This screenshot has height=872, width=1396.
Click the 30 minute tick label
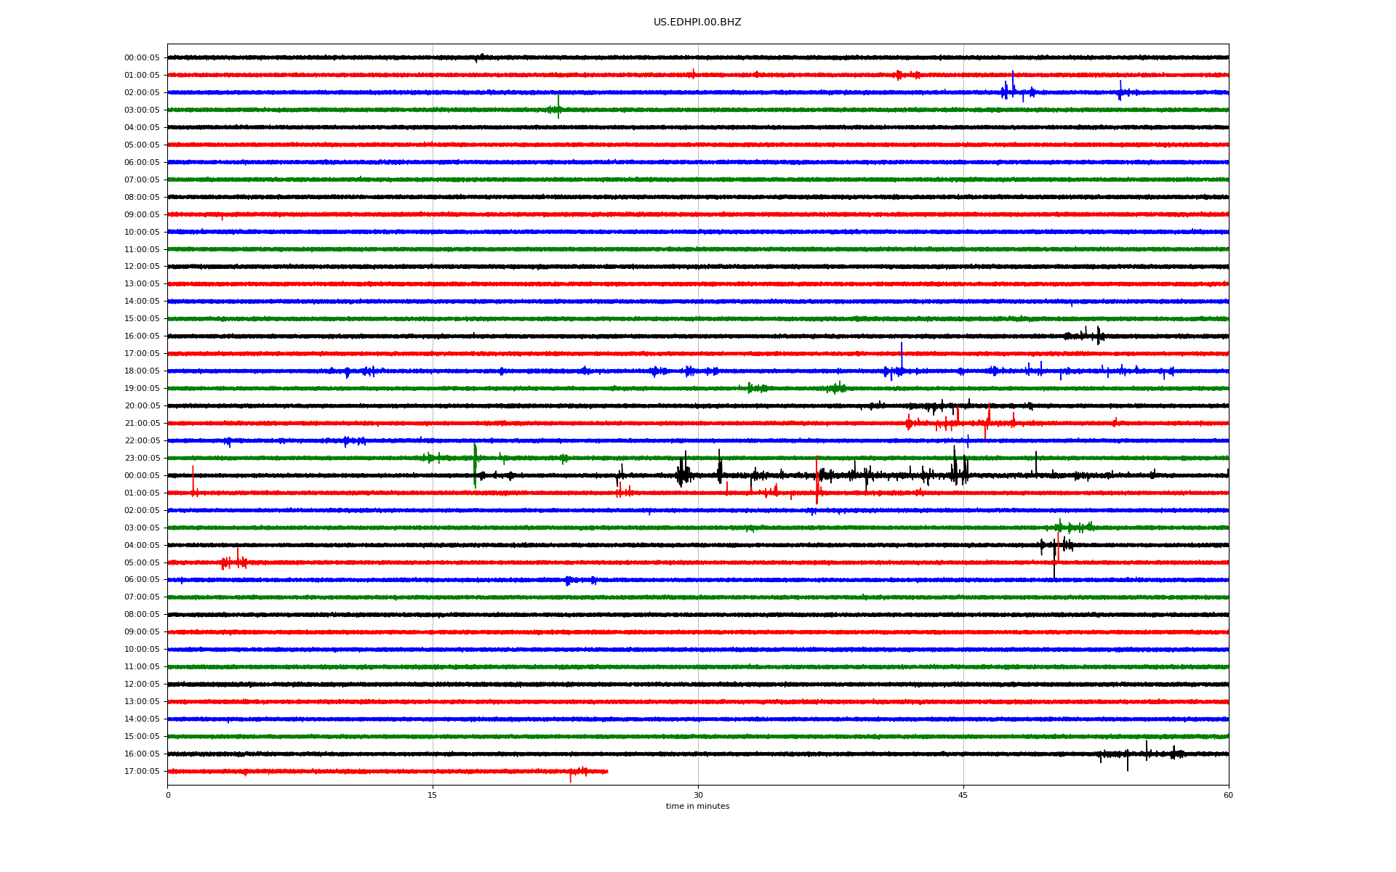pyautogui.click(x=698, y=795)
